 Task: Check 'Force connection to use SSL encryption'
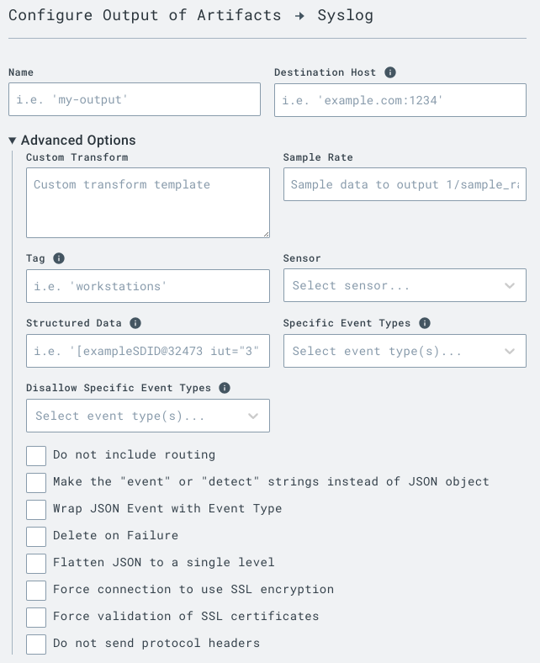click(36, 590)
